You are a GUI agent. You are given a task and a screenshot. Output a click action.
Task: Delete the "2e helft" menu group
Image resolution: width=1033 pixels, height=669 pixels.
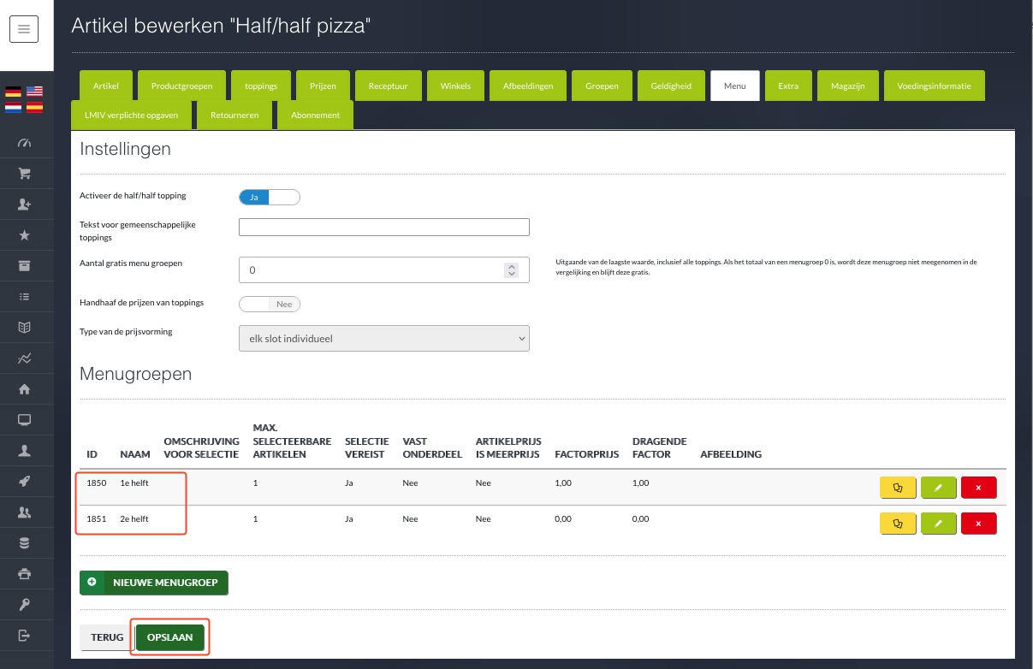click(978, 523)
